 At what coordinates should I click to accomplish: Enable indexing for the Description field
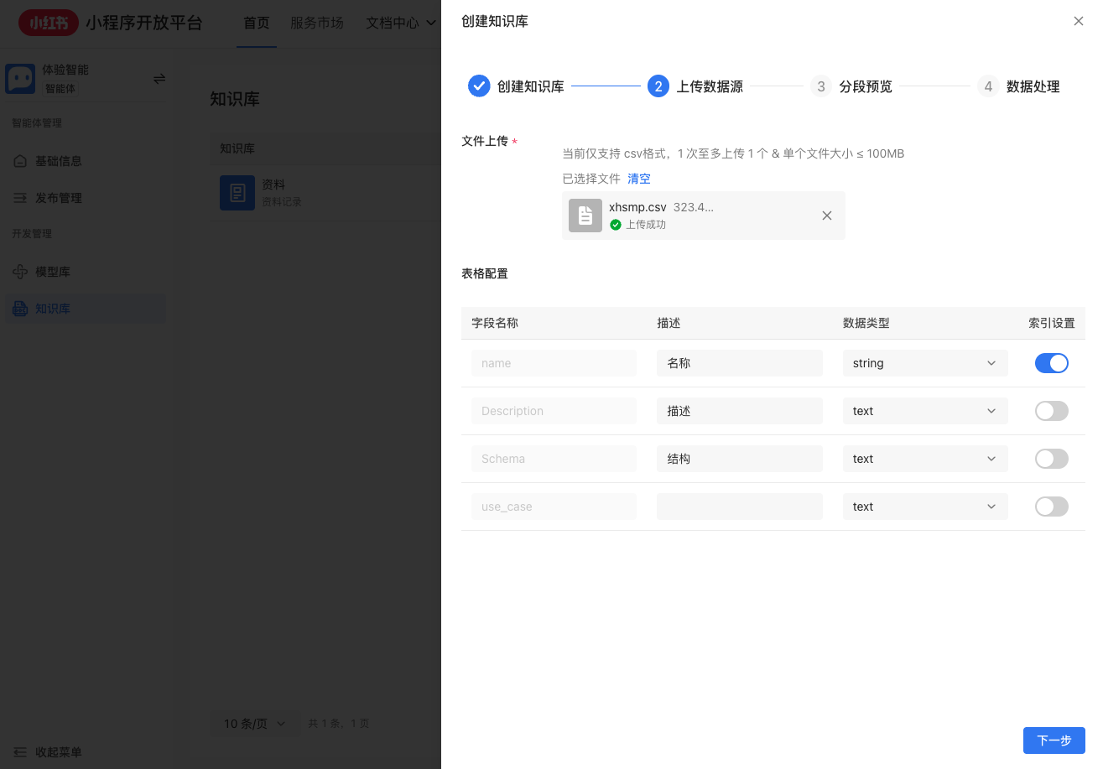pos(1052,411)
